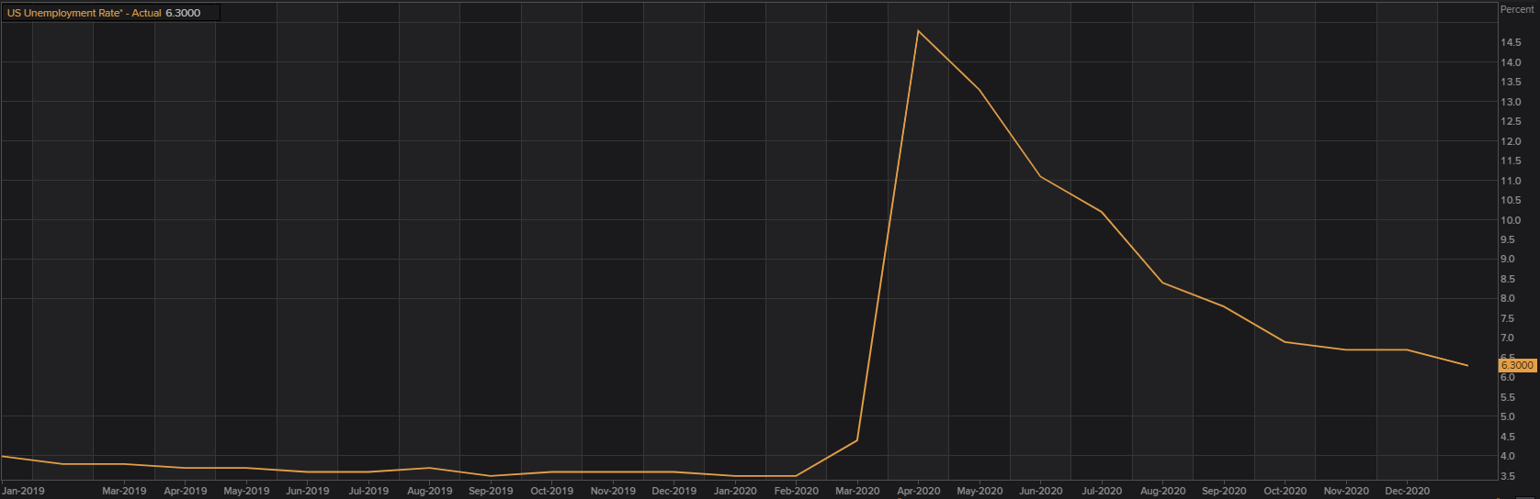Click the Jan-2019 date label
The height and width of the screenshot is (499, 1540).
tap(22, 491)
